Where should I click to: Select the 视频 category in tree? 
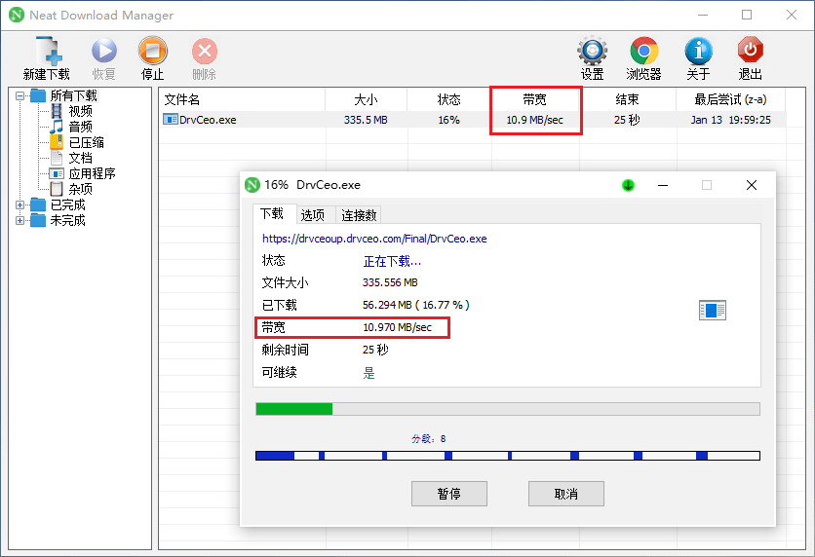[80, 111]
